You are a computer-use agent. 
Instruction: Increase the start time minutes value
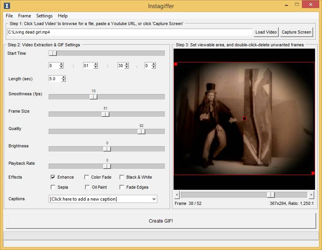pos(95,64)
